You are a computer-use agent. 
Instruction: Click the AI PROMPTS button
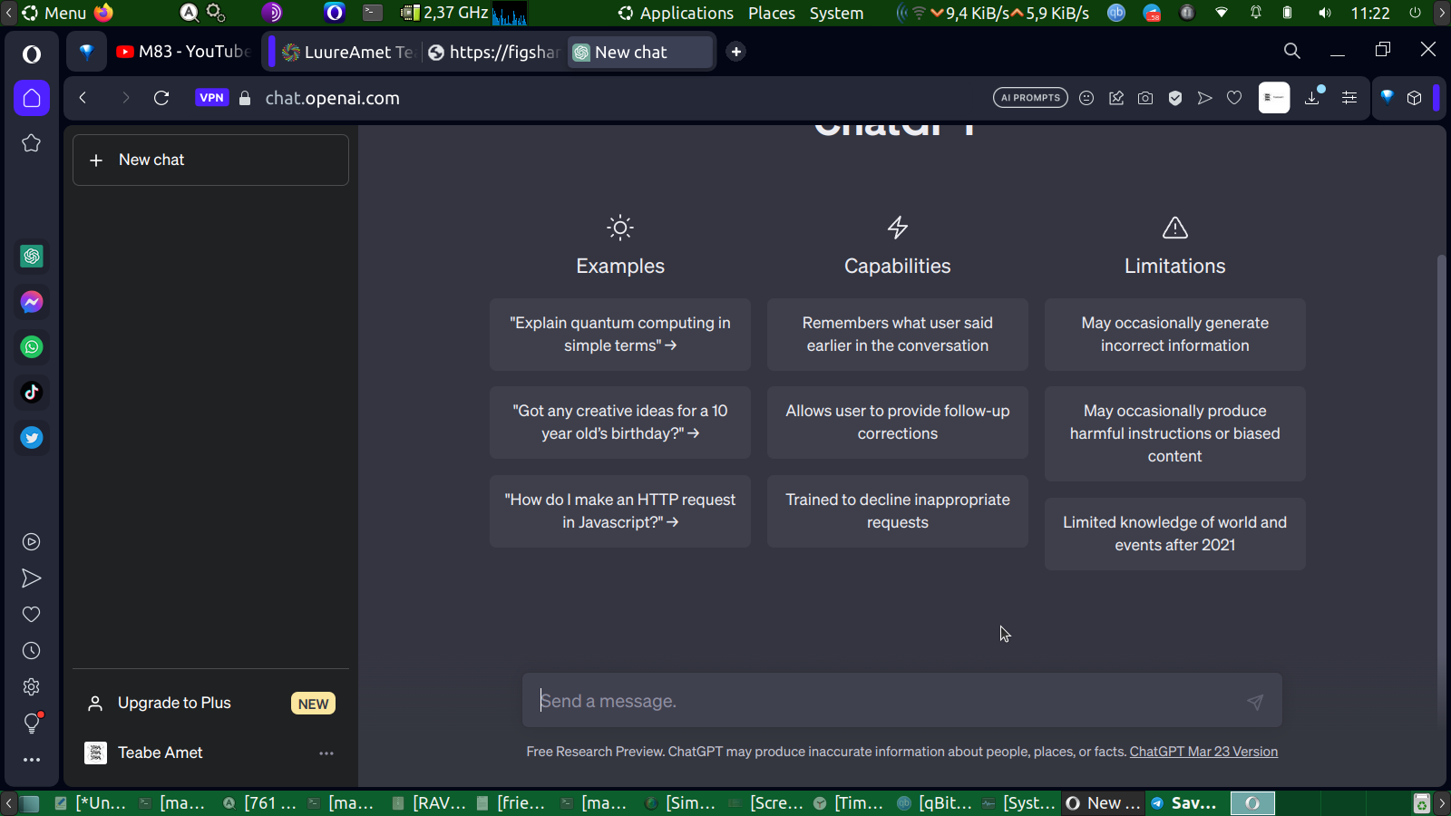[x=1030, y=98]
